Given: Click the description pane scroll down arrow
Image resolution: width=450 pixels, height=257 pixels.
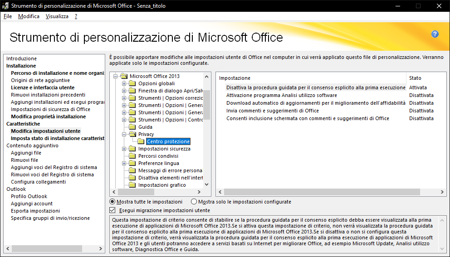Looking at the screenshot, I should (442, 249).
